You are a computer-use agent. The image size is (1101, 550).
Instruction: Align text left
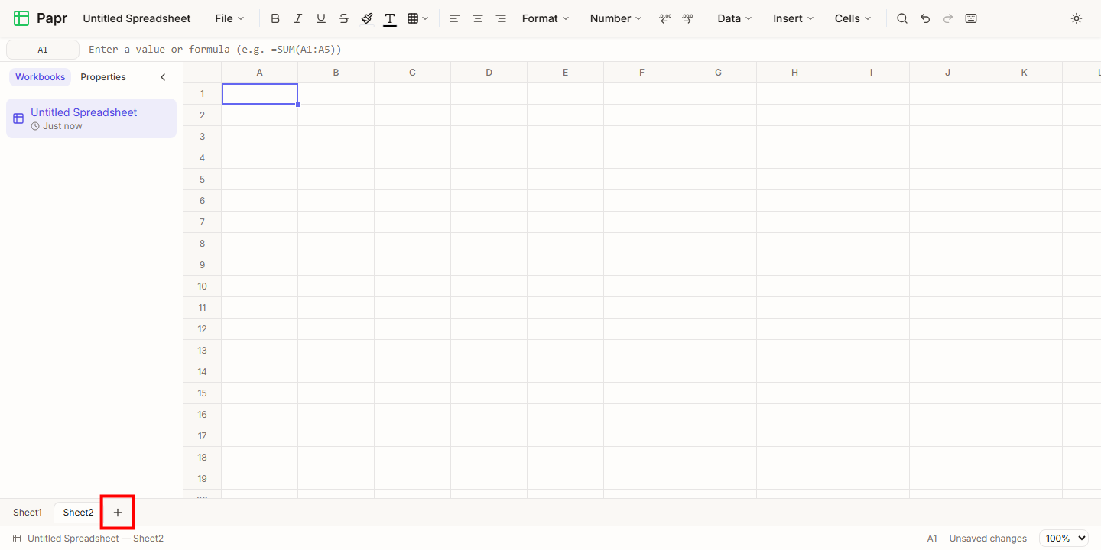coord(455,18)
